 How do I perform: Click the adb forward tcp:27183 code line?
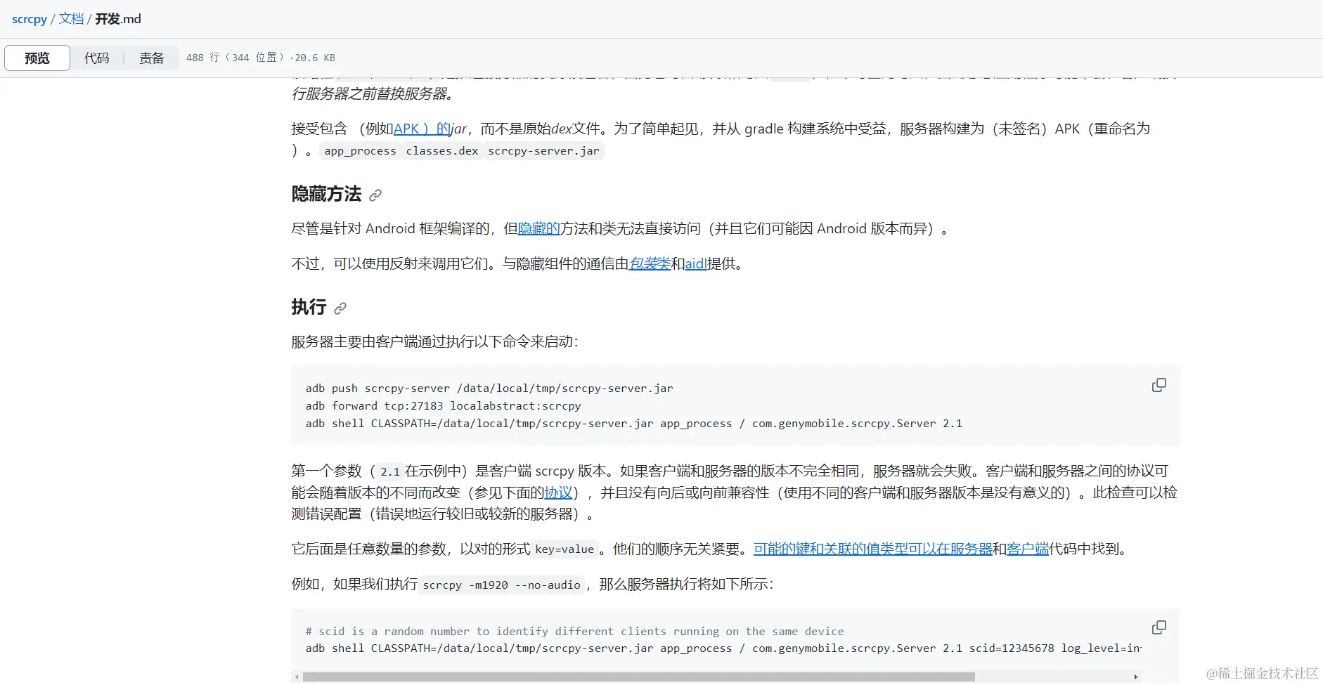tap(443, 405)
